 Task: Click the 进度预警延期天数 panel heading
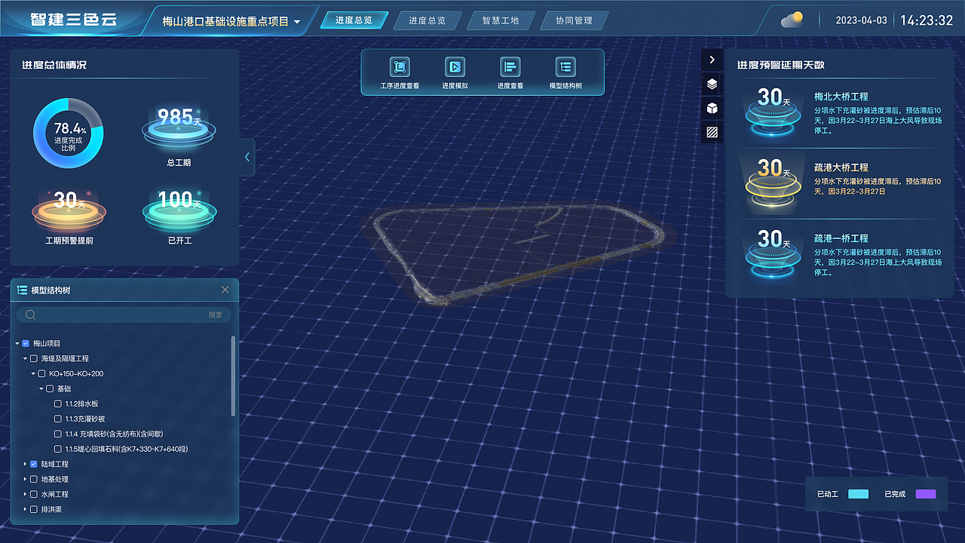pos(781,65)
